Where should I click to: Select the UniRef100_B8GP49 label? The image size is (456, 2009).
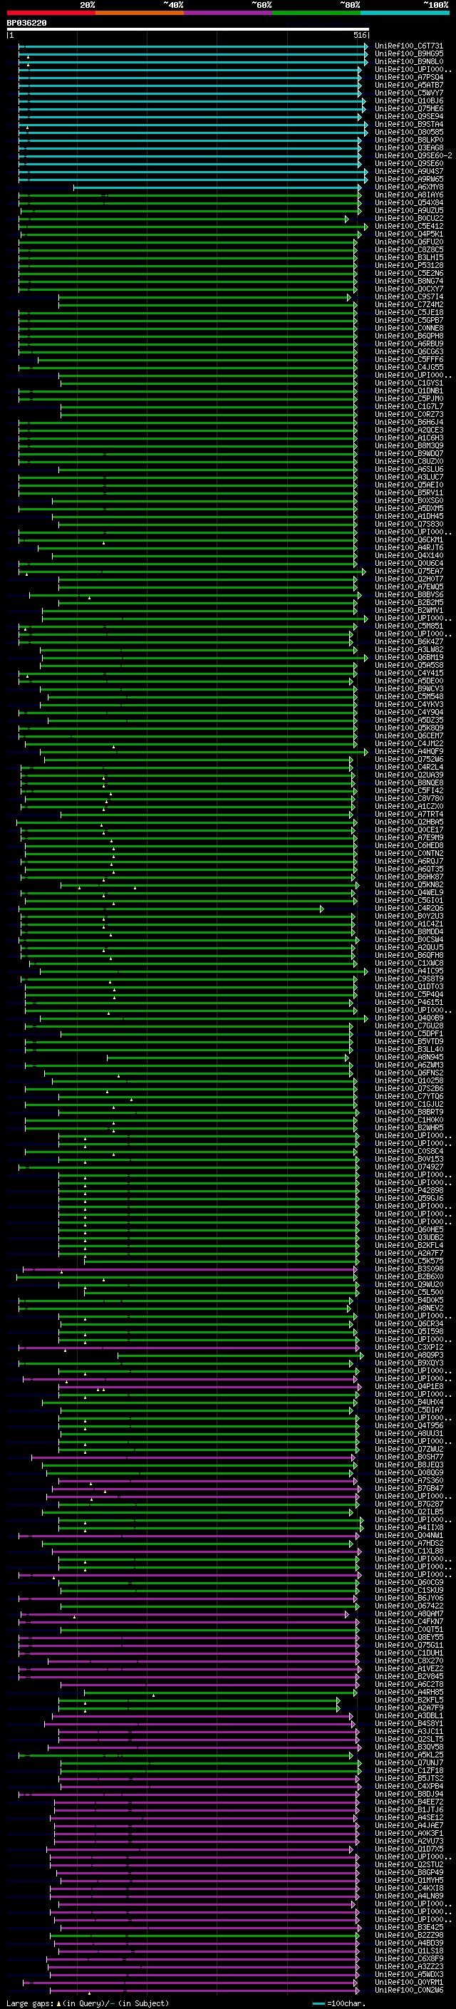(408, 1872)
